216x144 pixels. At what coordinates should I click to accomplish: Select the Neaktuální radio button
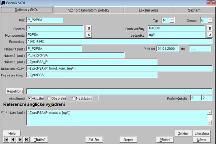(74, 98)
